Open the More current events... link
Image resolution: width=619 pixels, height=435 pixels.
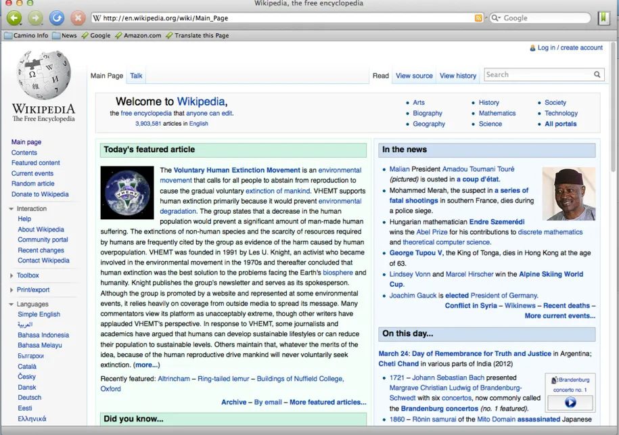(x=559, y=316)
